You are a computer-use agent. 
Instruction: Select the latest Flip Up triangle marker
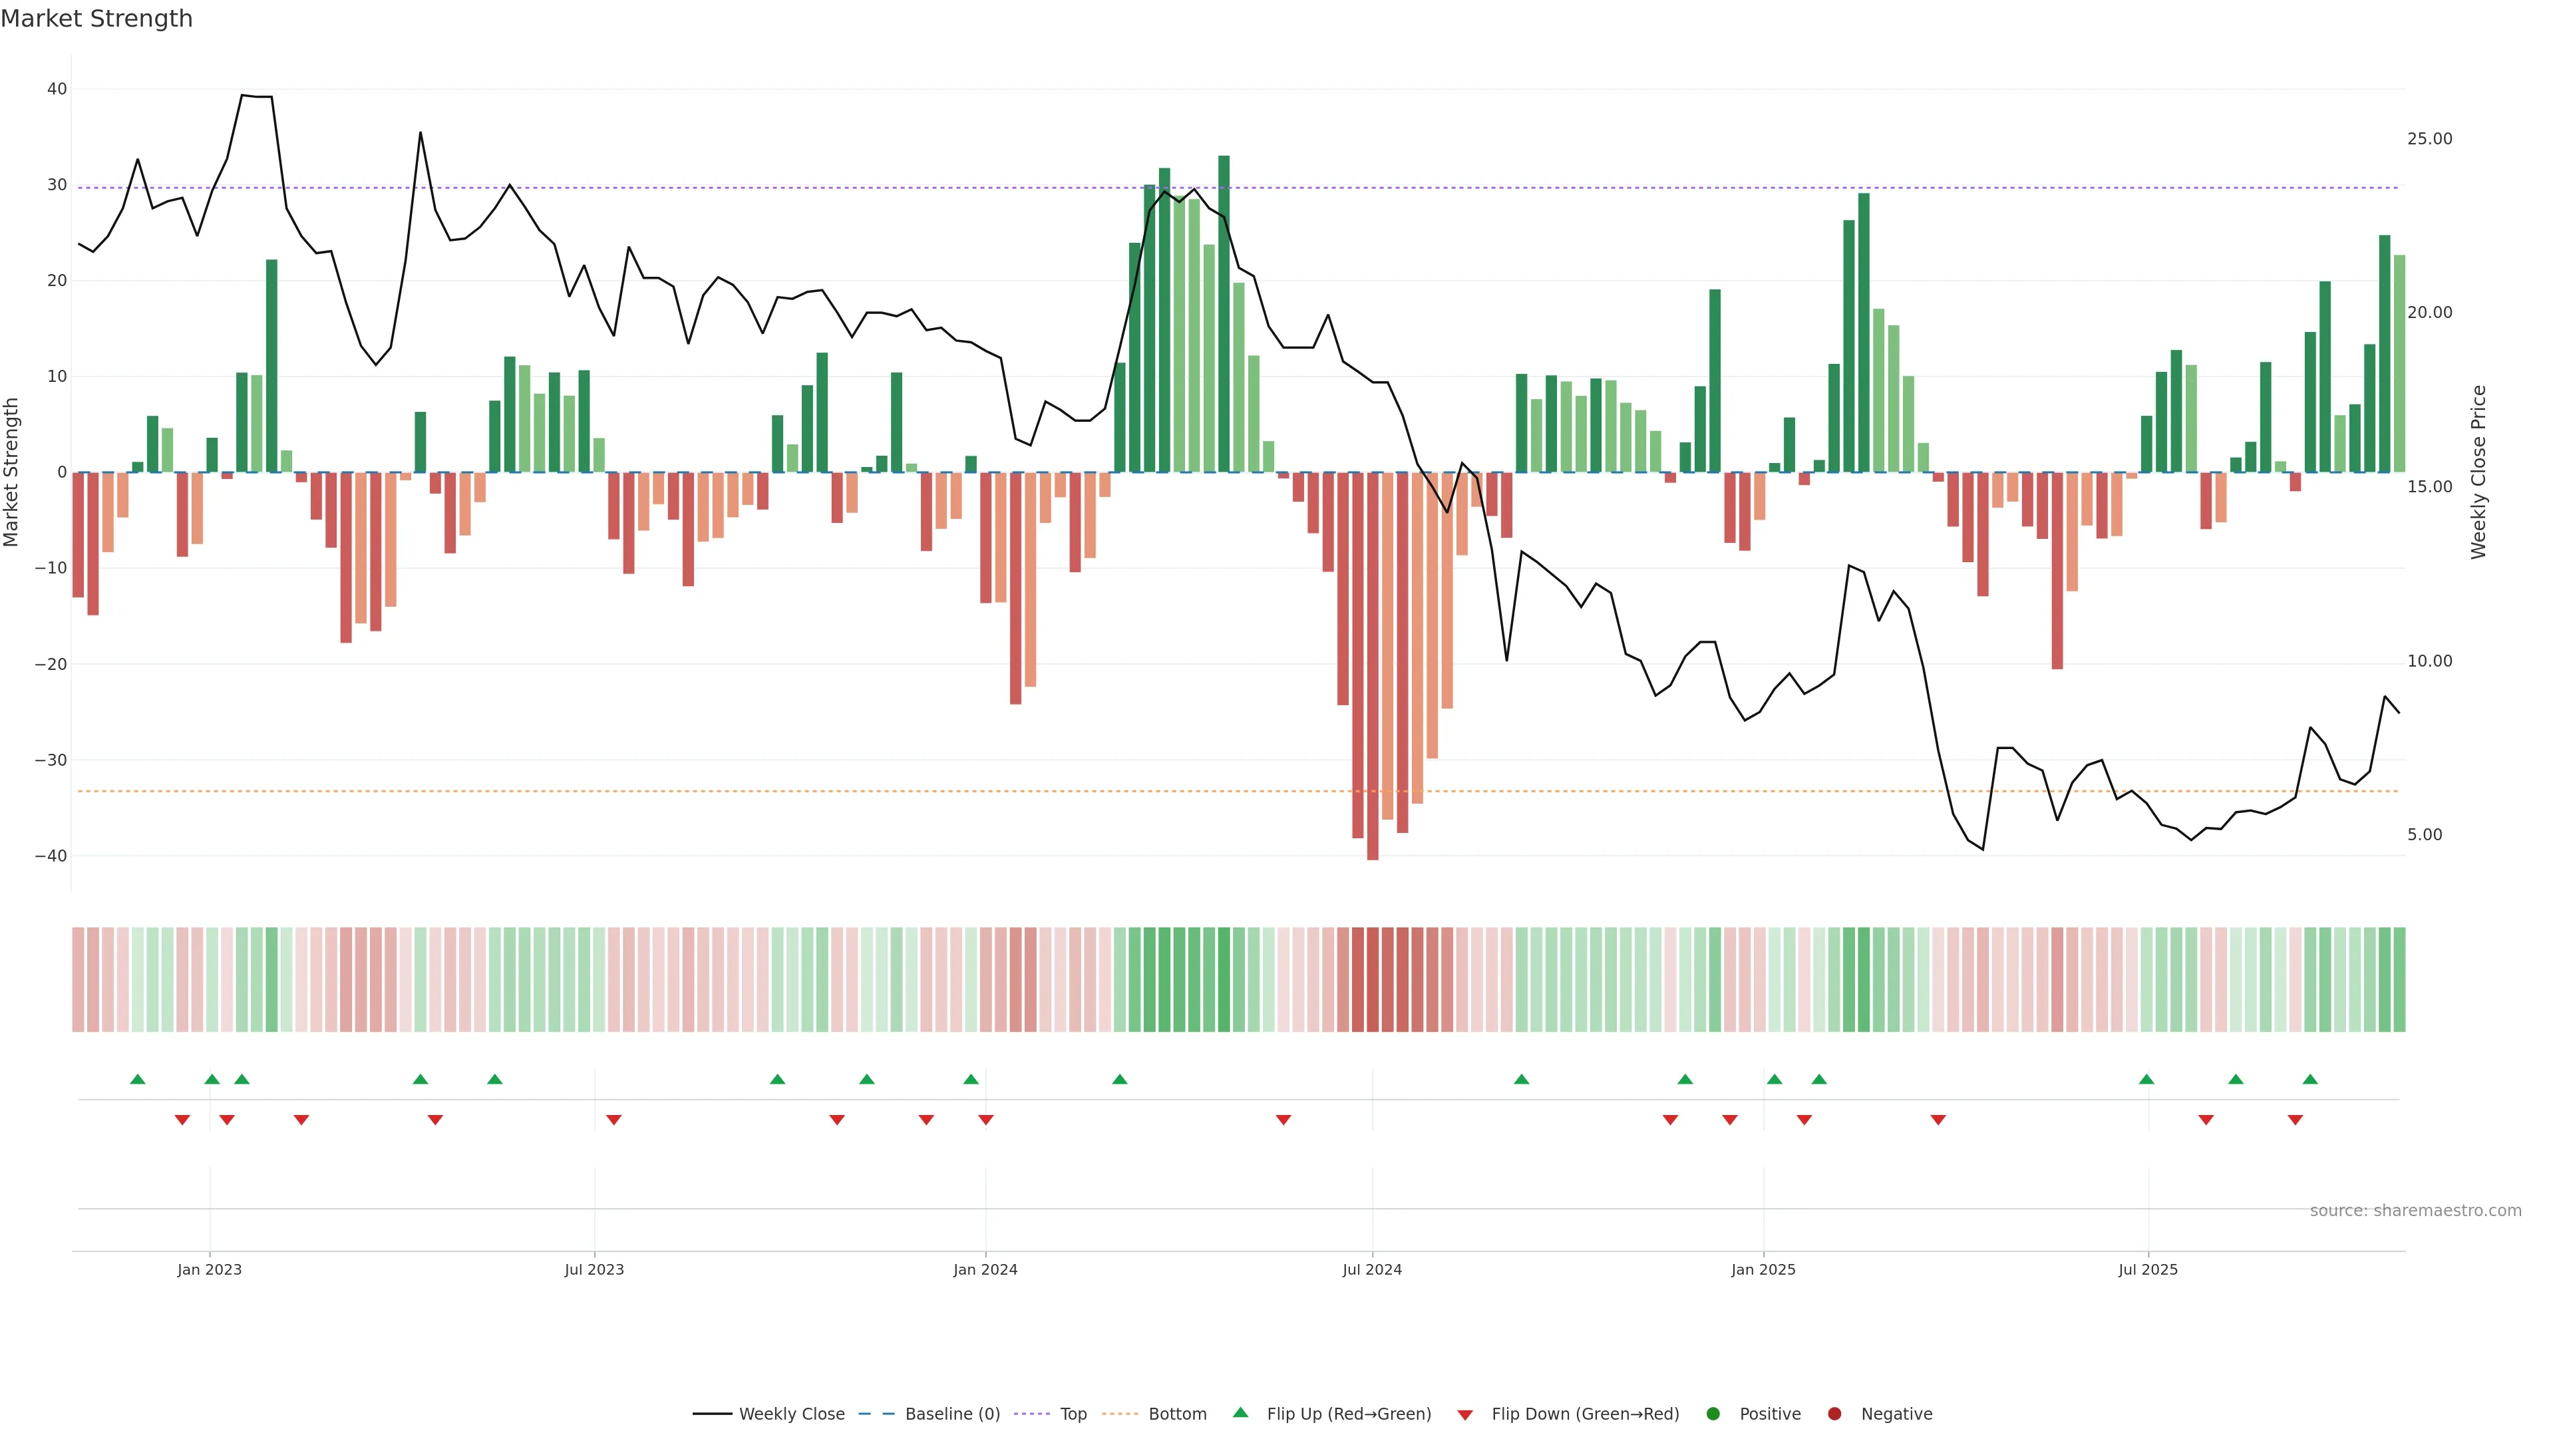tap(2310, 1079)
